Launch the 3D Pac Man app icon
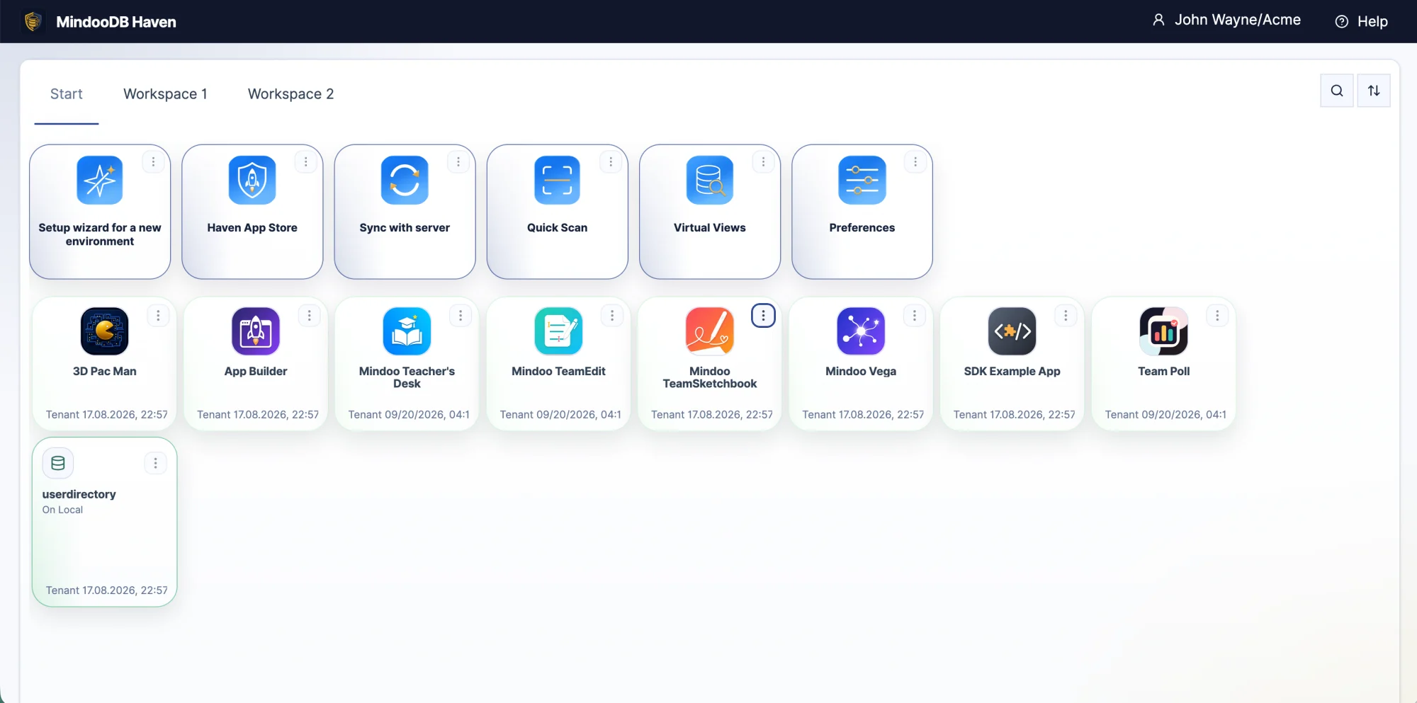Screen dimensions: 1417x703 click(105, 331)
